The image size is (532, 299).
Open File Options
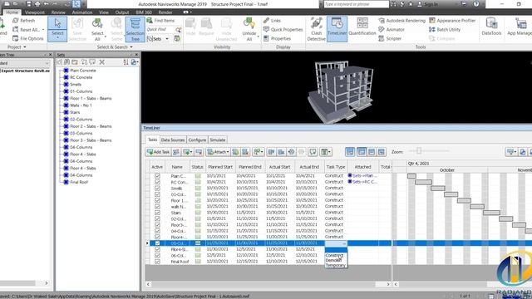(28, 39)
